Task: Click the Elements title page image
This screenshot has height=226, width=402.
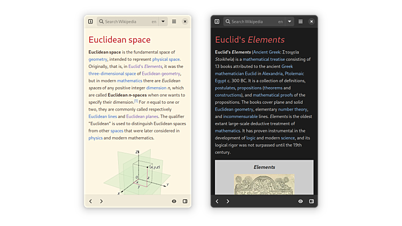Action: point(264,183)
